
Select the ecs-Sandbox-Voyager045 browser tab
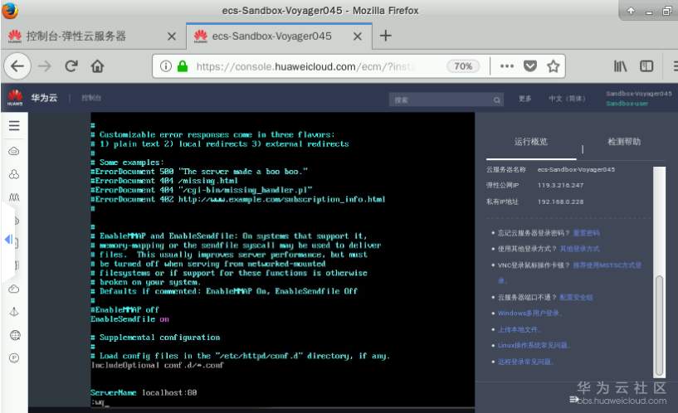pos(279,36)
